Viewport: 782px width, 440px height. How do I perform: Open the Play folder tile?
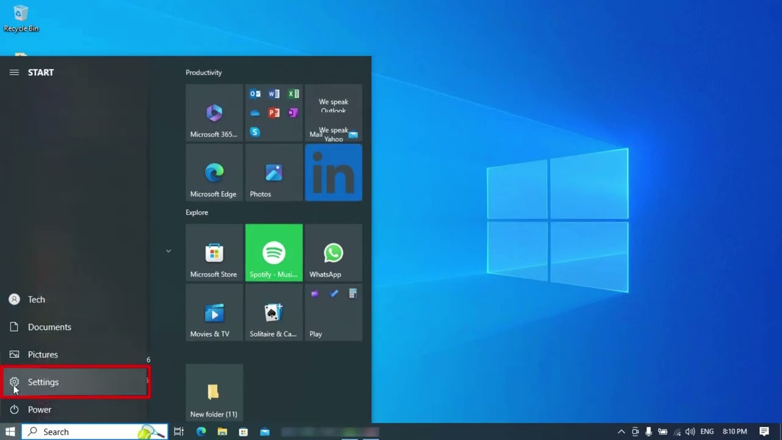pos(334,312)
